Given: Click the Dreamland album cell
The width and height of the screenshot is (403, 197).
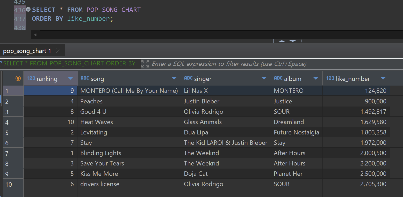Looking at the screenshot, I should [297, 122].
